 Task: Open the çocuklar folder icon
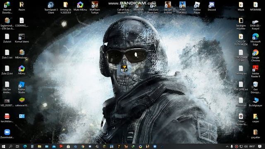coord(255,134)
